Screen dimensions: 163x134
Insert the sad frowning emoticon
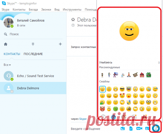point(109,89)
